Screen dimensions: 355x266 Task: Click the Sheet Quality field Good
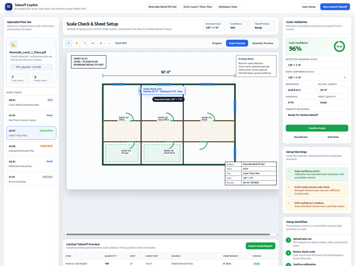(x=333, y=102)
